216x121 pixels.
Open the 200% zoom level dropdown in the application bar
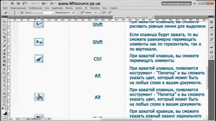coord(35,3)
